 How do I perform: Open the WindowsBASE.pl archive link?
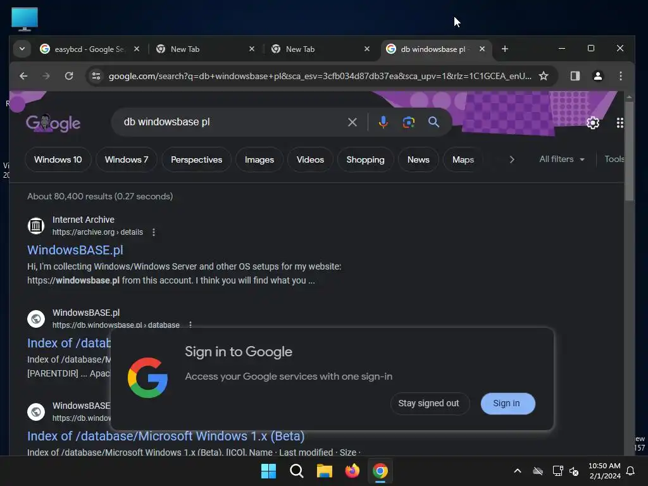pos(75,250)
